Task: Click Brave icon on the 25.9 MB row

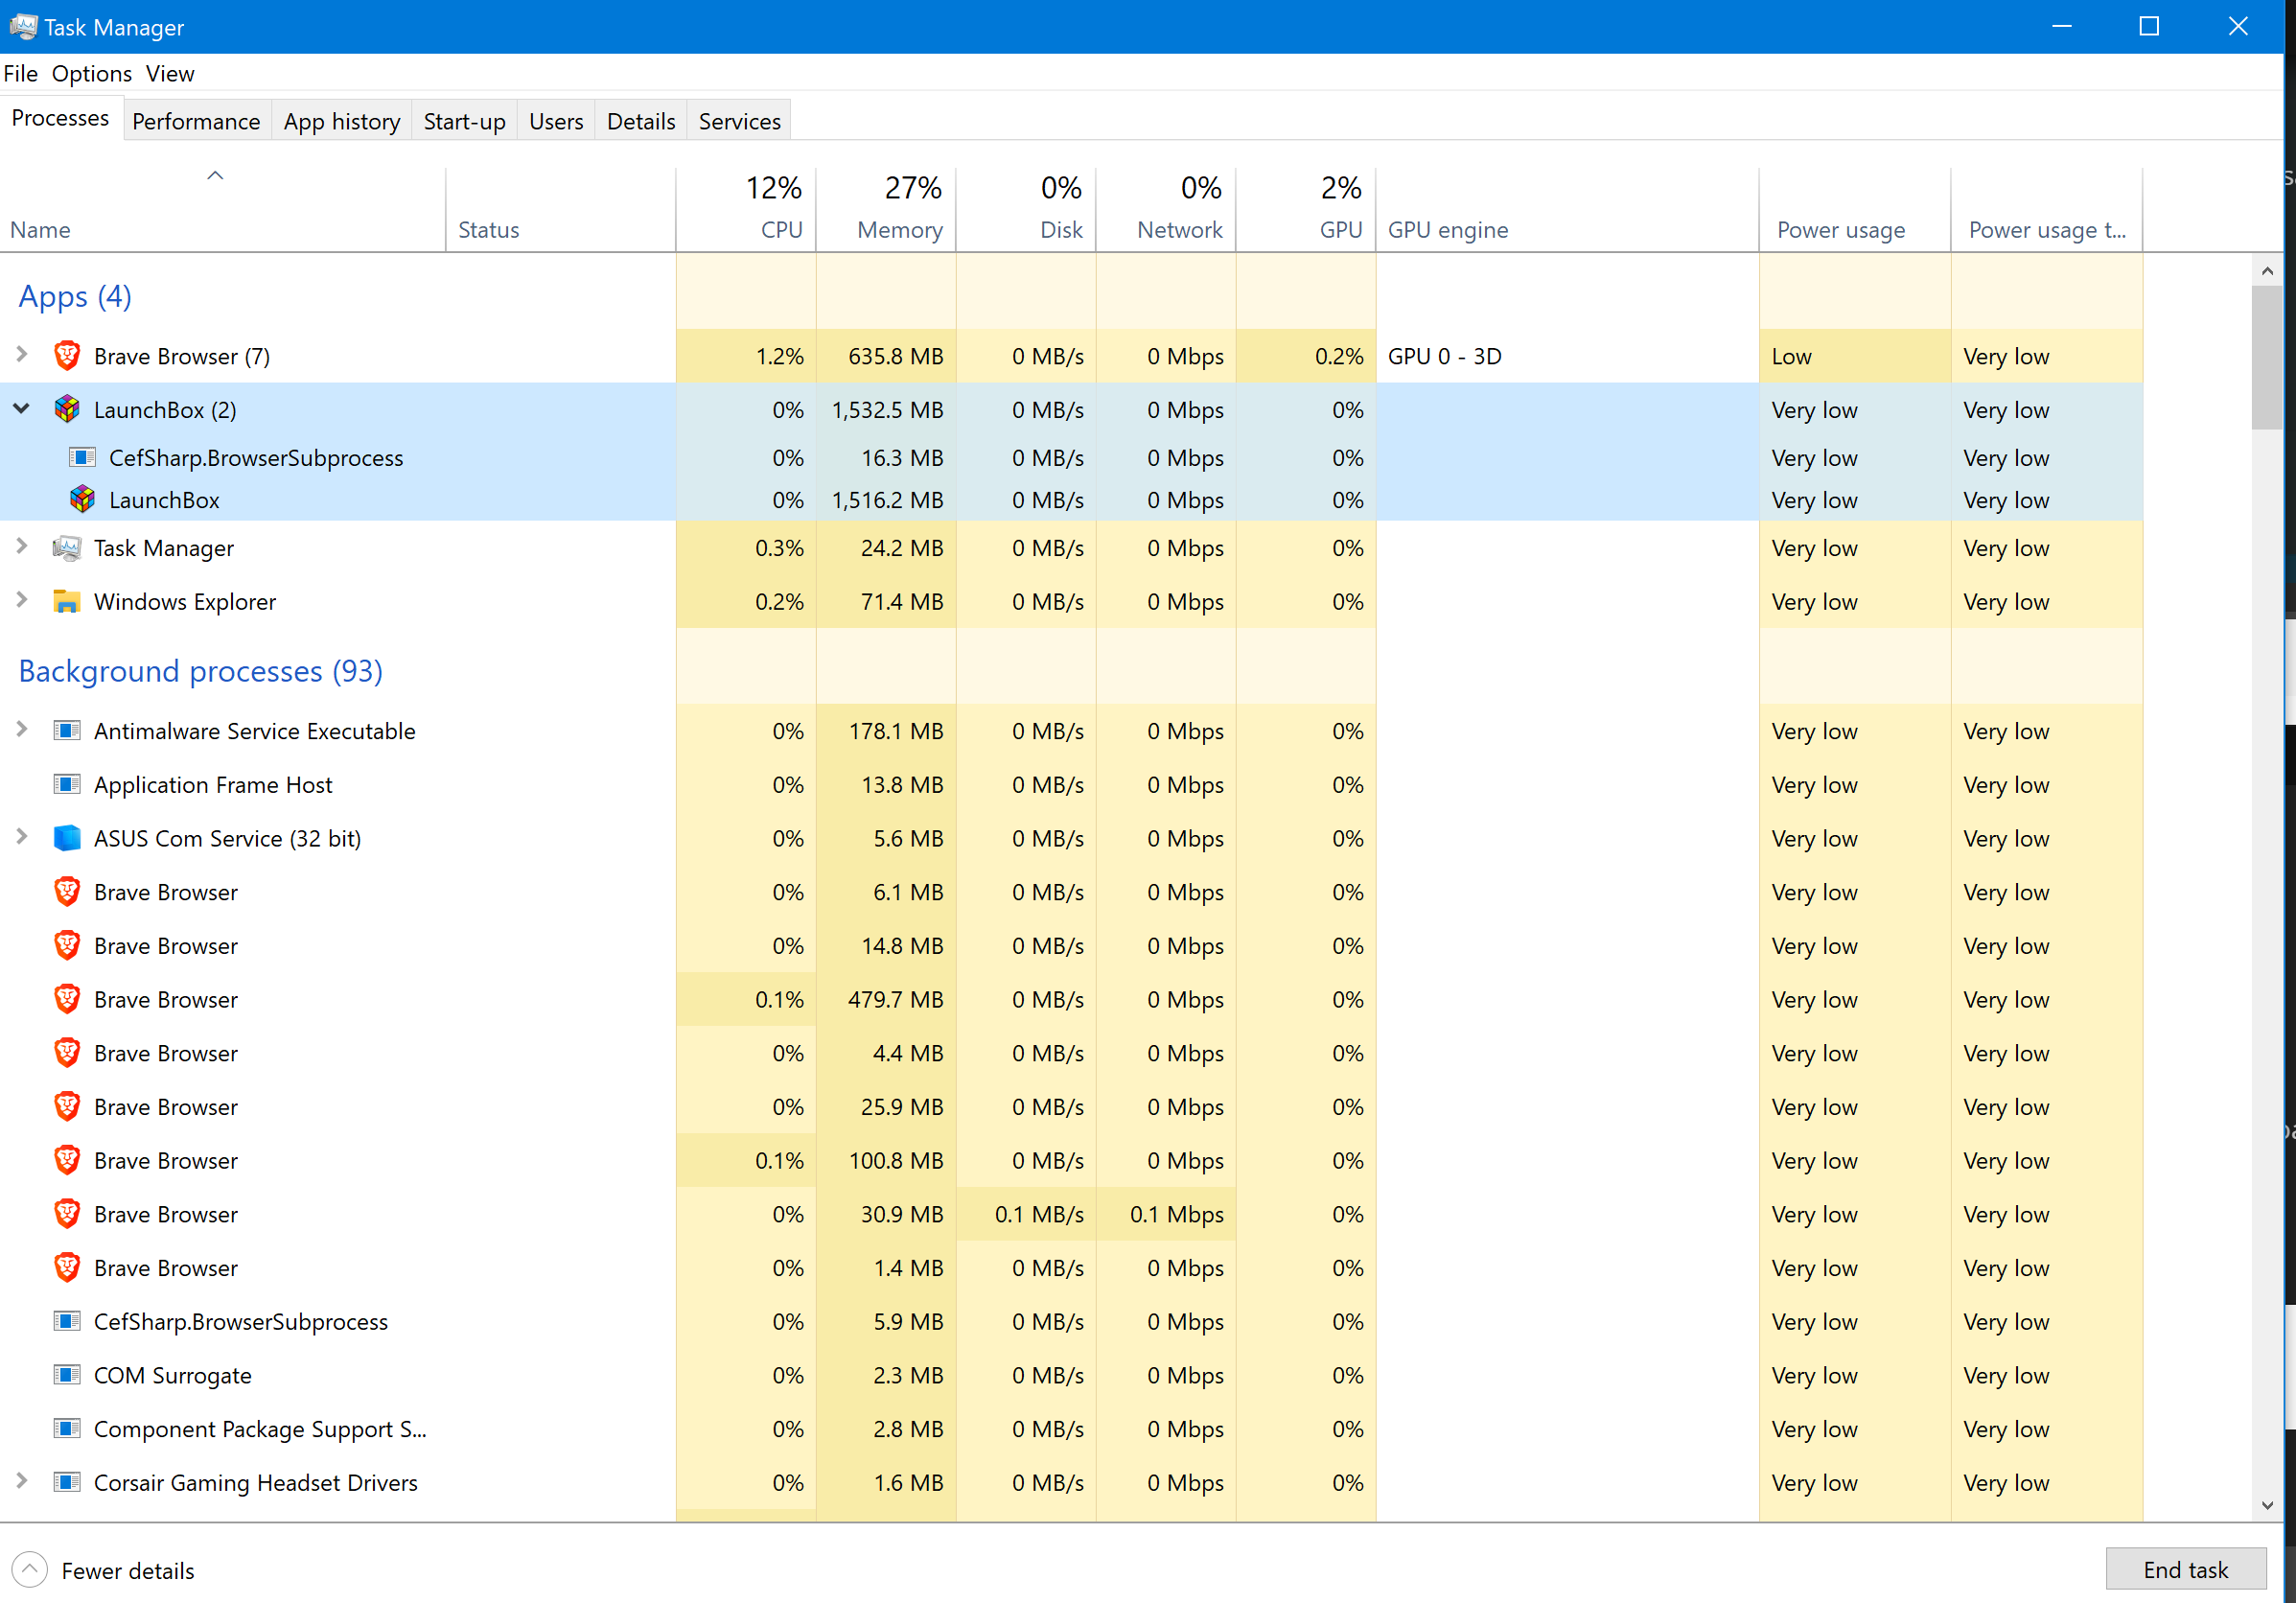Action: (67, 1106)
